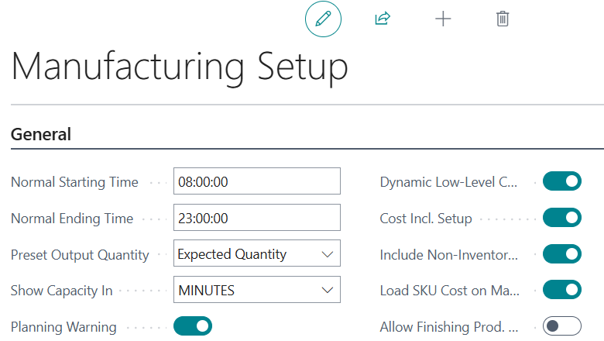The height and width of the screenshot is (341, 604).
Task: Click the Show Capacity In label
Action: (62, 291)
